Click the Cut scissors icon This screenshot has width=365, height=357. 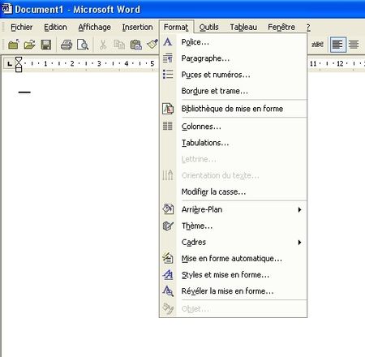[103, 45]
